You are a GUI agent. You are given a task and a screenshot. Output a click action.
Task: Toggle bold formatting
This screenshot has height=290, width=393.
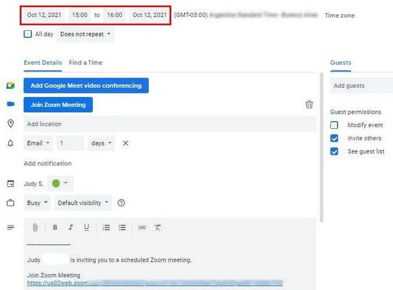(55, 227)
